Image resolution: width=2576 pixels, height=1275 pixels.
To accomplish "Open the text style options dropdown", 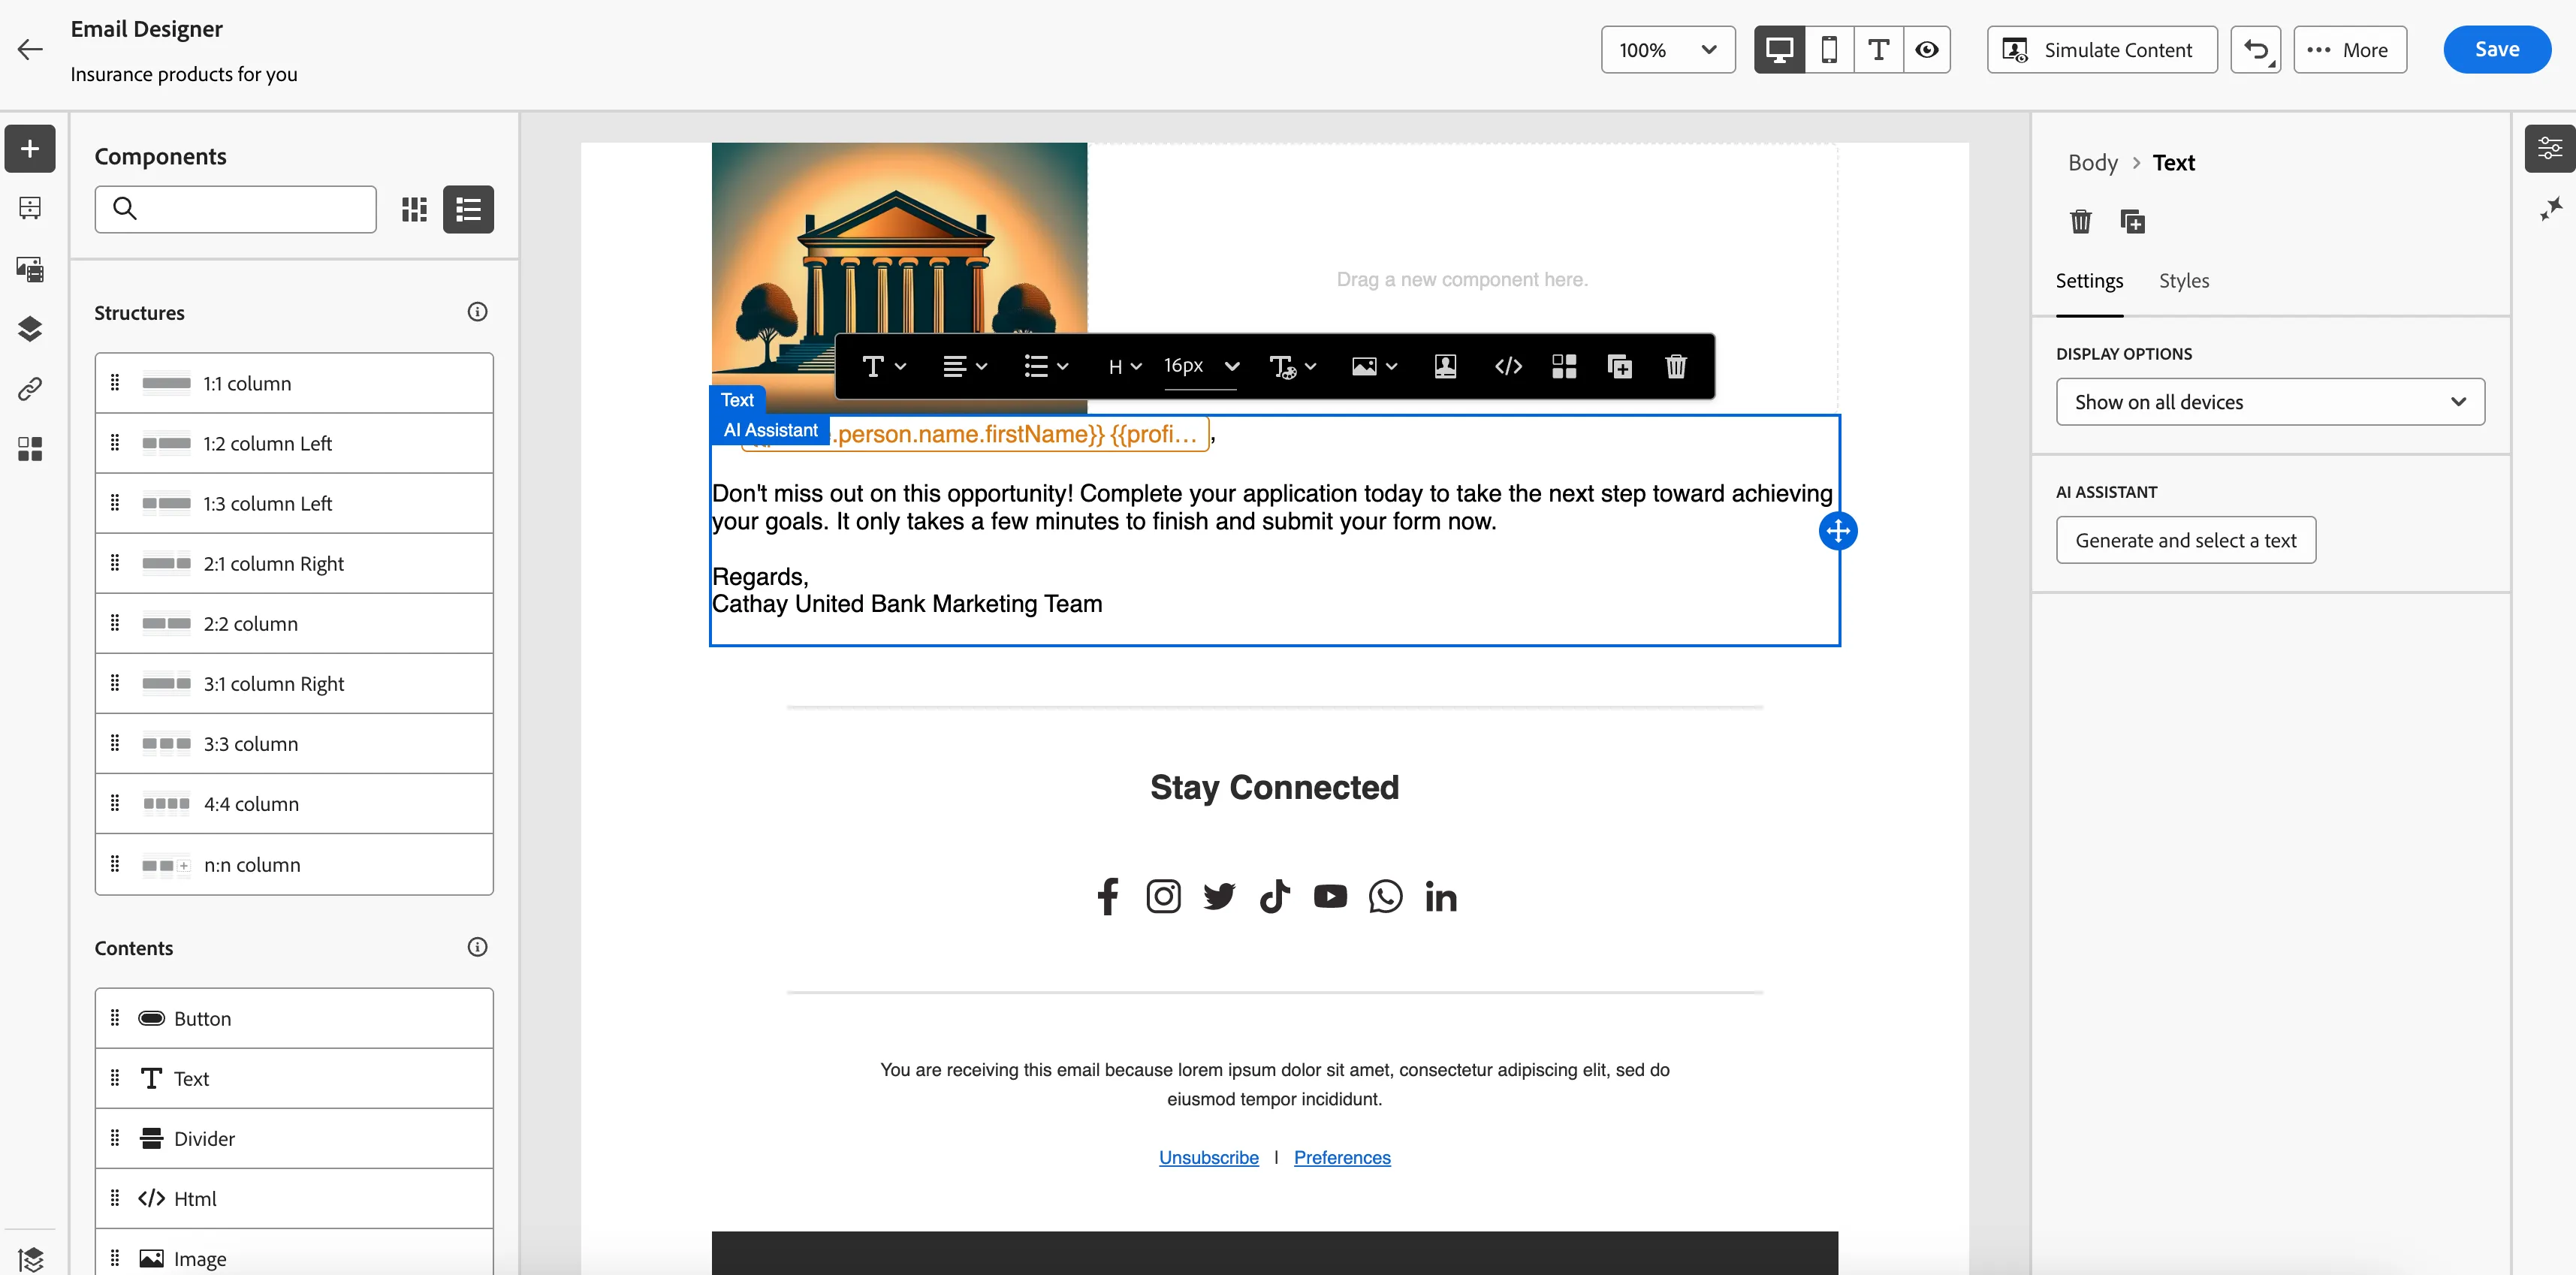I will click(x=1292, y=367).
